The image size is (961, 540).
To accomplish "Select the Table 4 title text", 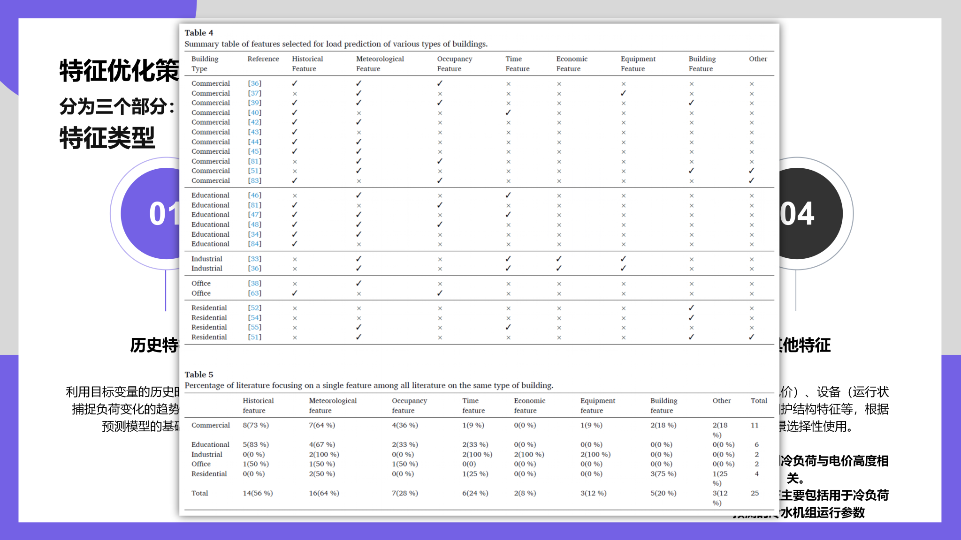I will [x=198, y=33].
